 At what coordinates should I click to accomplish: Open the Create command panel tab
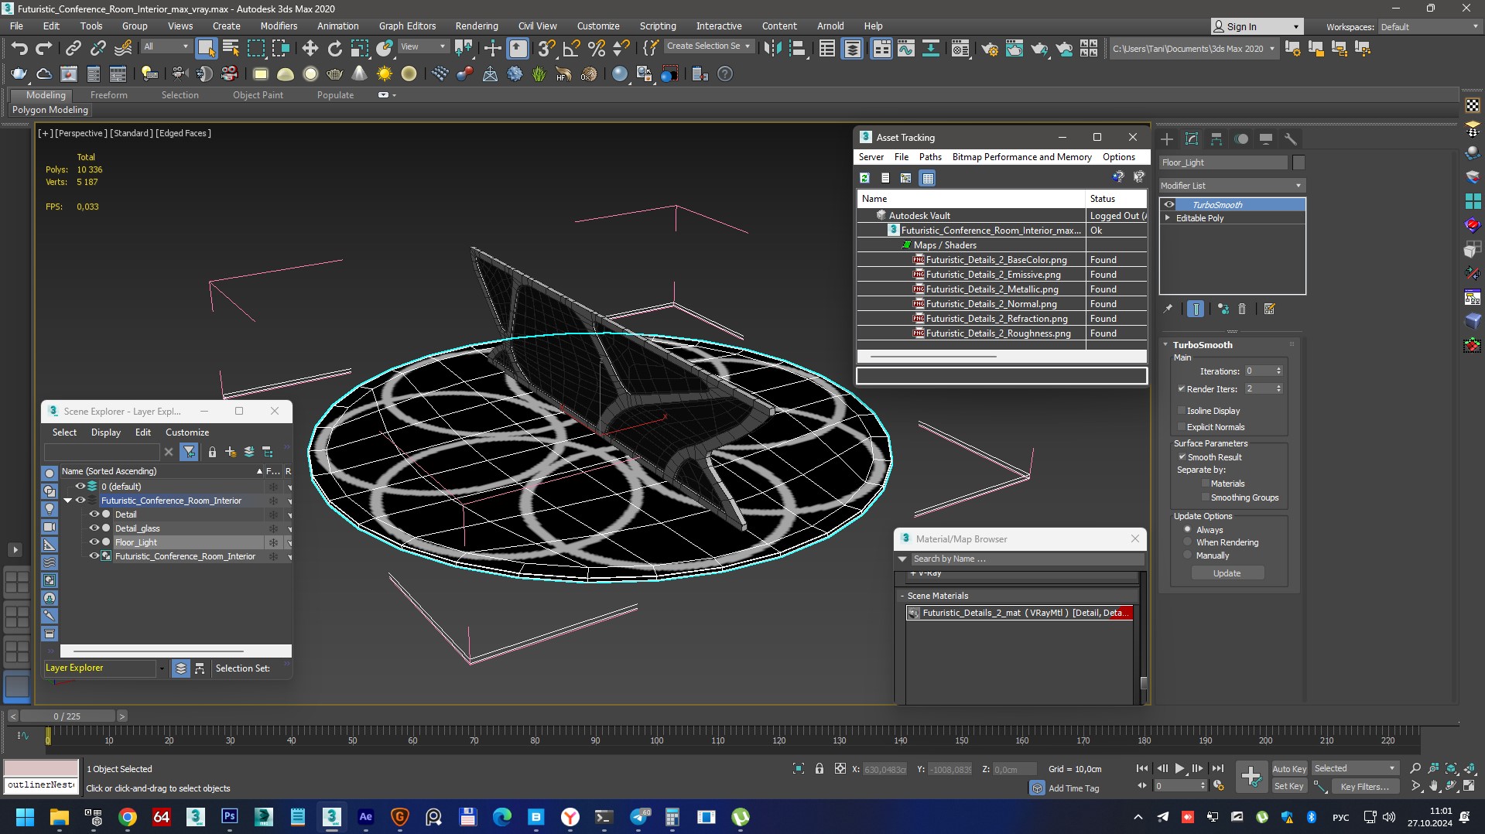1167,139
